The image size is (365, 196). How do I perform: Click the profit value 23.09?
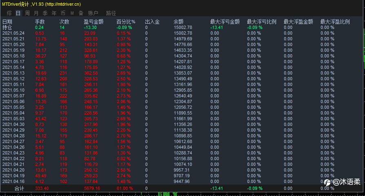(x=90, y=33)
